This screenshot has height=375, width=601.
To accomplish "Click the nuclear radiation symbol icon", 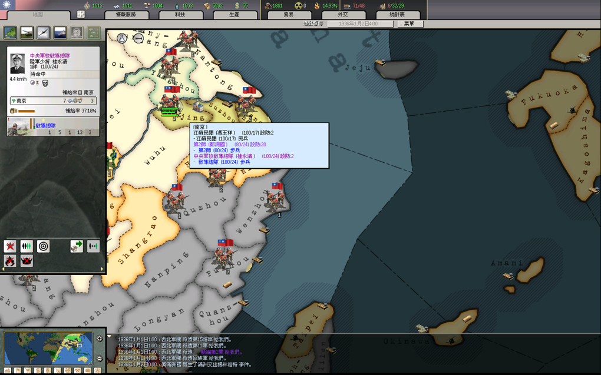I will pos(298,6).
